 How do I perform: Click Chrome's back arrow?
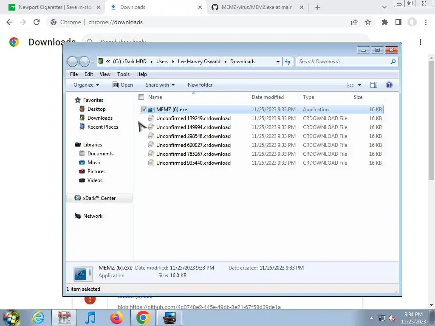[9, 22]
